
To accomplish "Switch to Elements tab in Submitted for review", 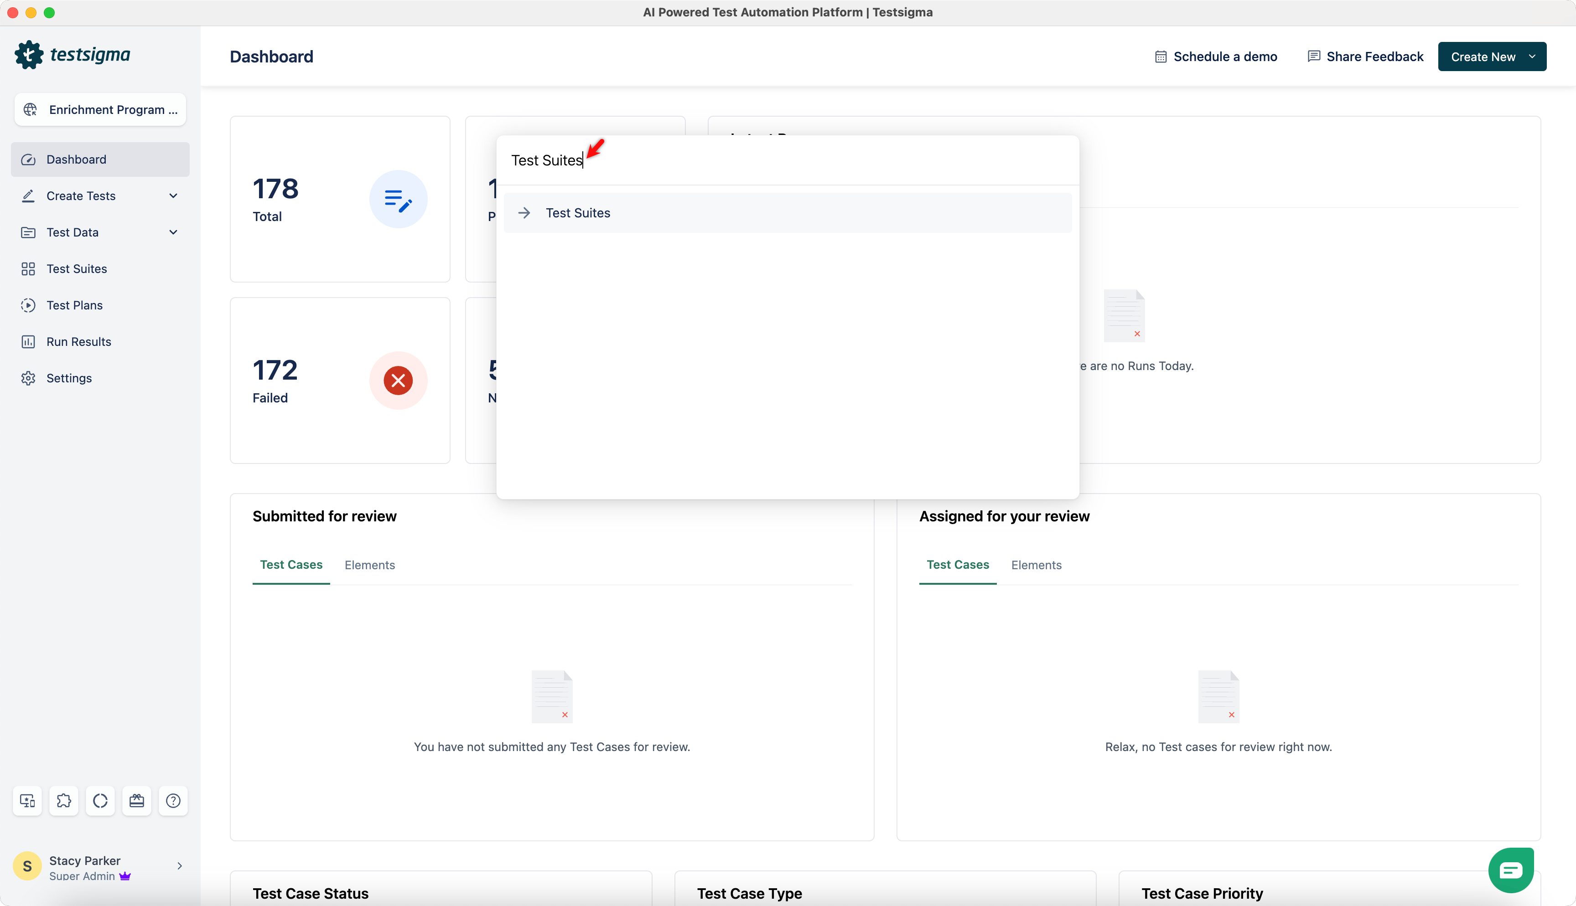I will tap(370, 565).
